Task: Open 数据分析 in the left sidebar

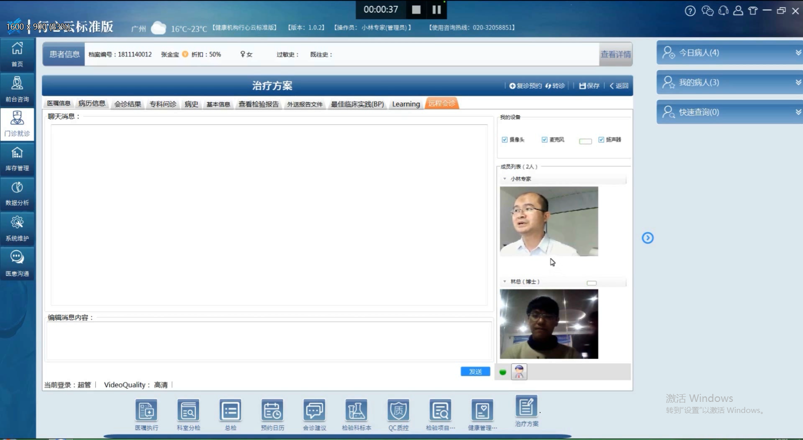Action: coord(18,193)
